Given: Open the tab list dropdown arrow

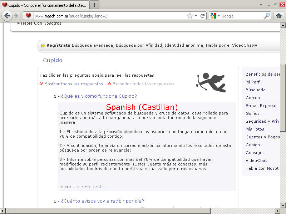Looking at the screenshot, I should [x=261, y=5].
